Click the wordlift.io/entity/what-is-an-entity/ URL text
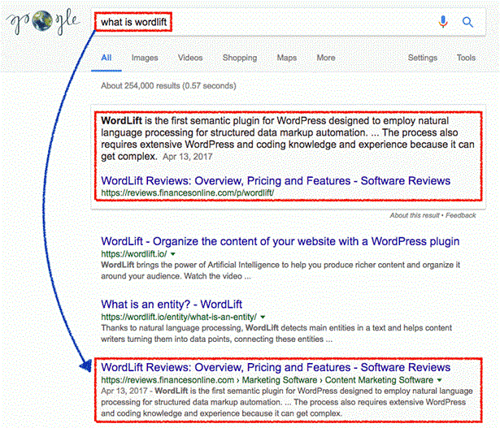 179,317
